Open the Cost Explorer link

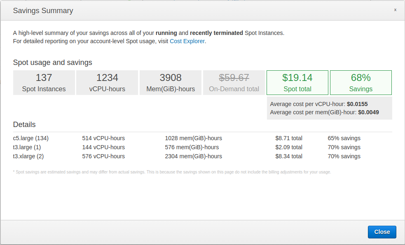pos(187,41)
